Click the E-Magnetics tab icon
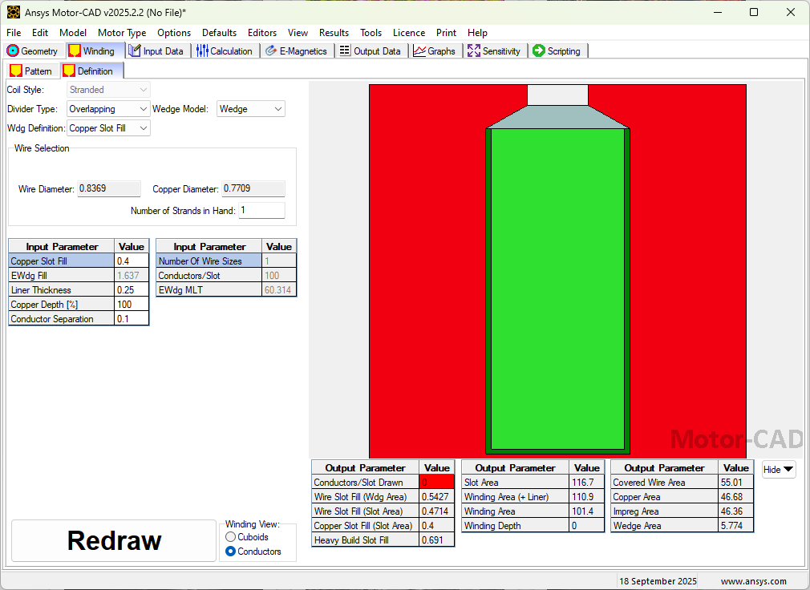The image size is (810, 590). click(271, 51)
